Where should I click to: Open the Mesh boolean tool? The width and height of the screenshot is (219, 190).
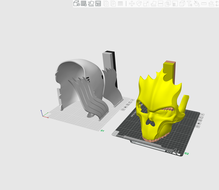click(x=168, y=4)
